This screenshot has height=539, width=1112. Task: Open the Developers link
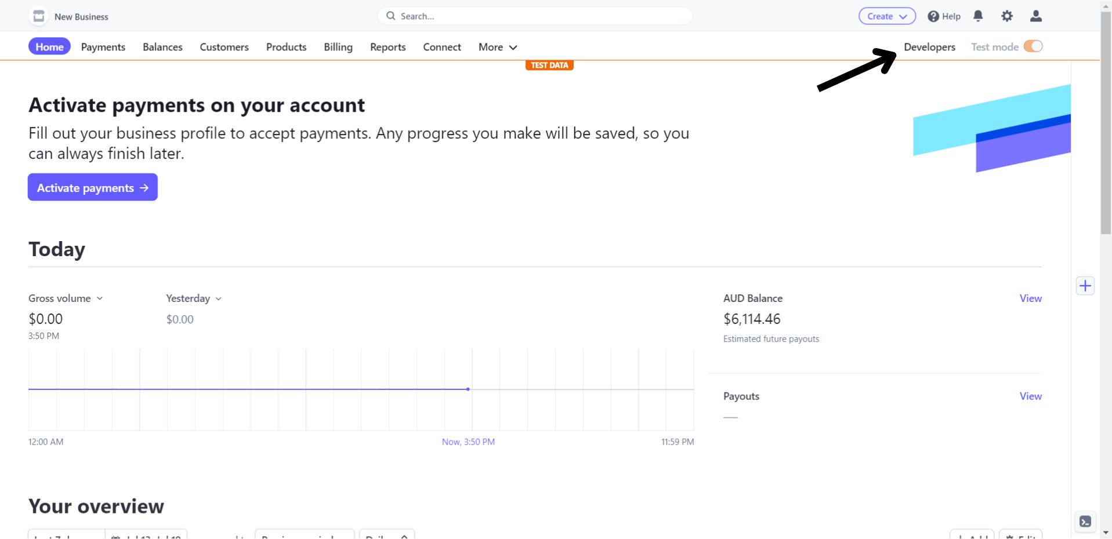[929, 47]
